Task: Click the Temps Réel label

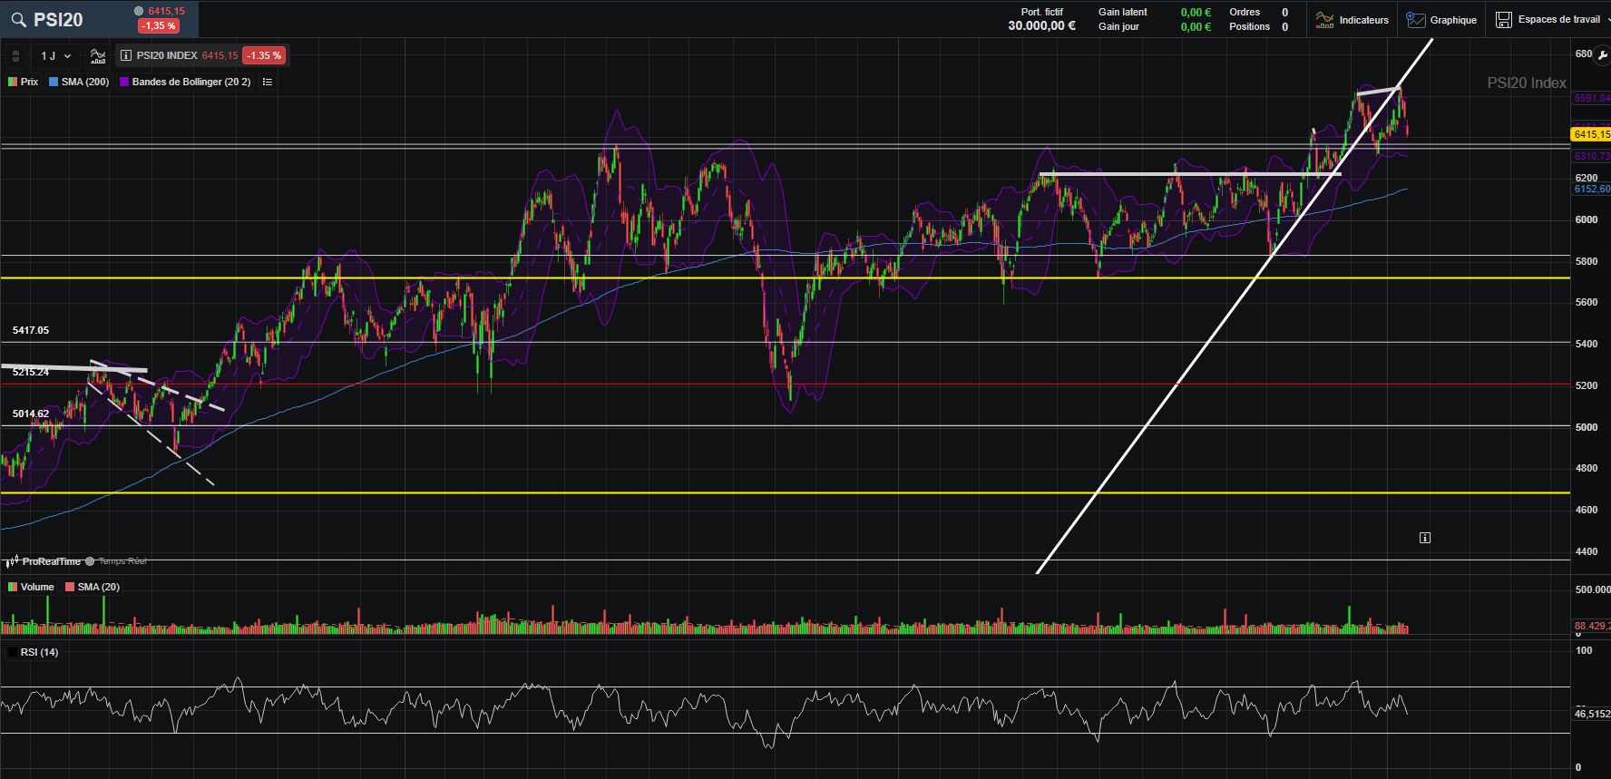Action: pyautogui.click(x=122, y=561)
